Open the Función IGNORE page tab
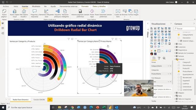The image size is (196, 110). point(39,100)
